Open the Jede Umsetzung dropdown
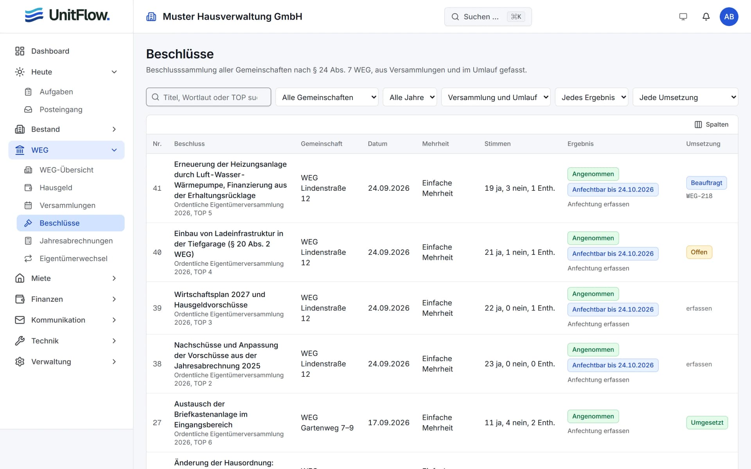The width and height of the screenshot is (751, 469). pos(685,97)
